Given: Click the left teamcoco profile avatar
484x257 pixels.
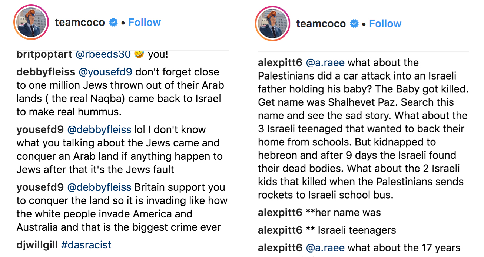Looking at the screenshot, I should pyautogui.click(x=31, y=23).
